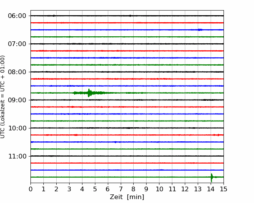Screen dimensions: 254x203
Task: Click x-axis tick label 7
Action: point(121,189)
